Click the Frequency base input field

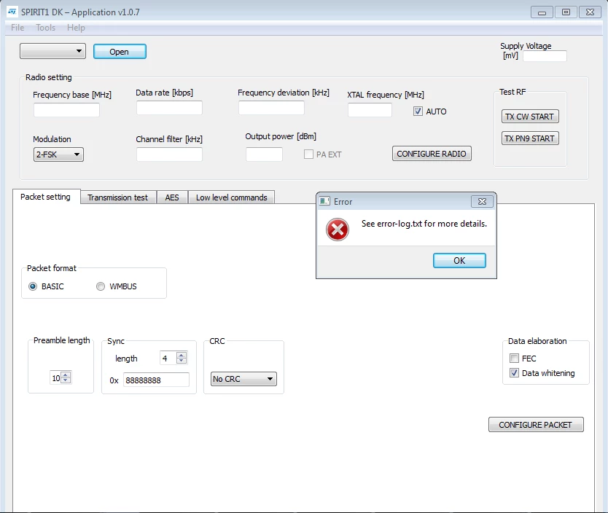66,110
